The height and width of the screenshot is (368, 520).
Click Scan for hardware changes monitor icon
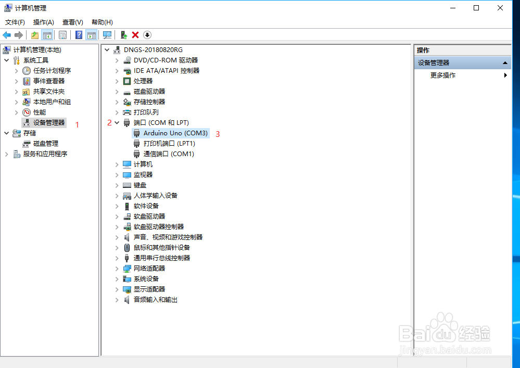(x=107, y=35)
